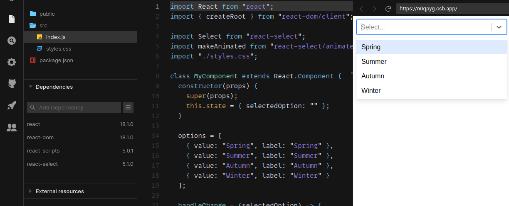Collapse the src folder
The image size is (509, 206).
(80, 25)
